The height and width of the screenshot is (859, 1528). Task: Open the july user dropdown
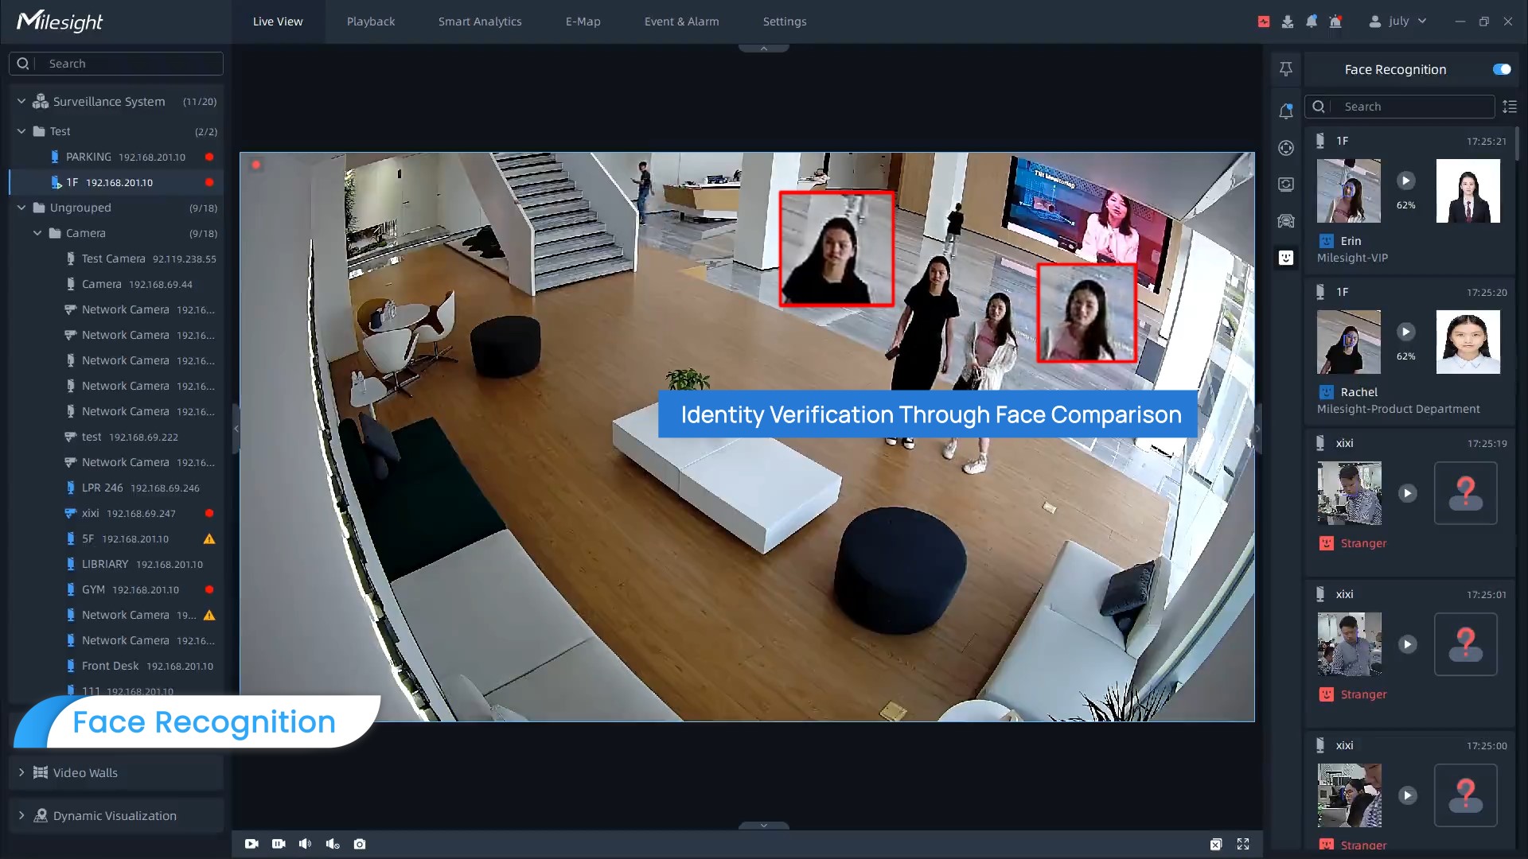1398,21
